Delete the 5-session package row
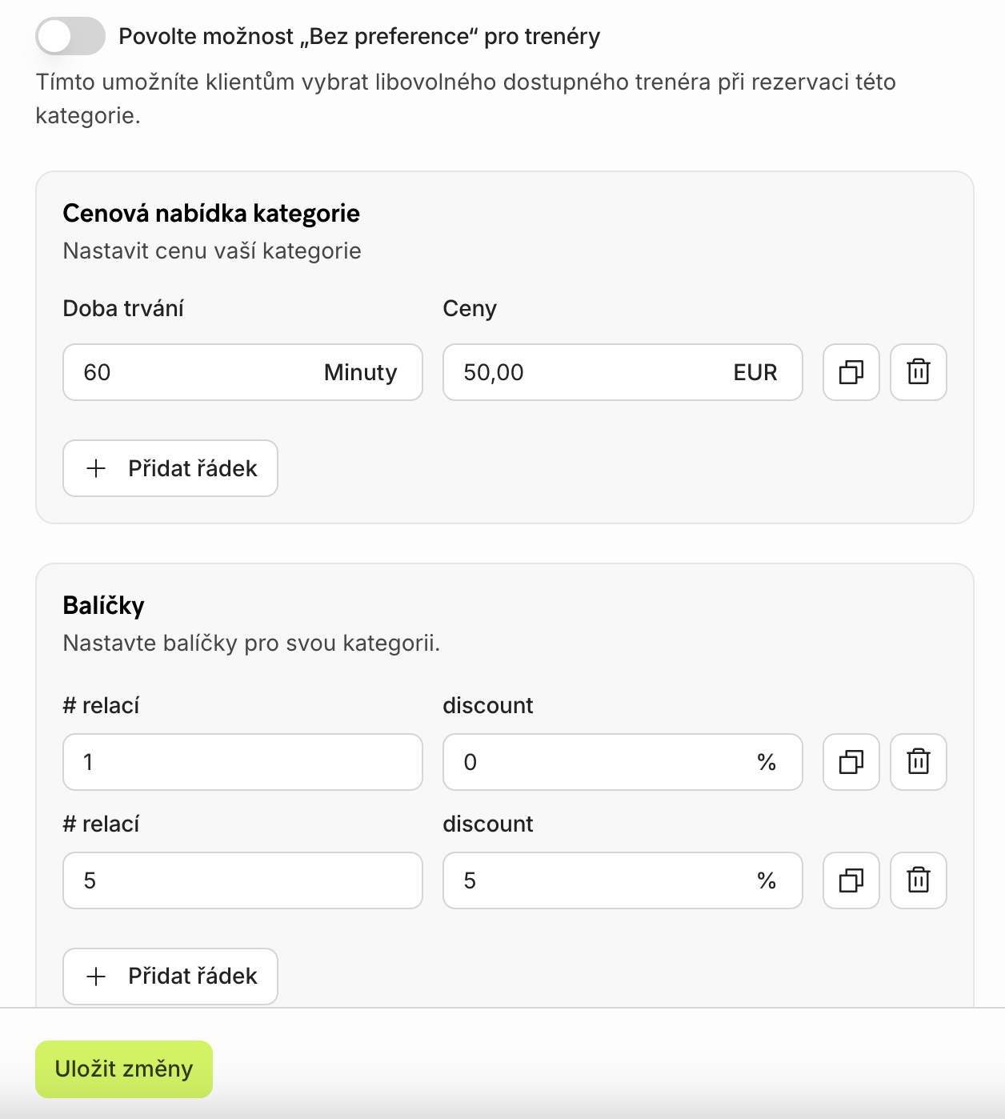Screen dimensions: 1005x1119 pyautogui.click(x=918, y=880)
